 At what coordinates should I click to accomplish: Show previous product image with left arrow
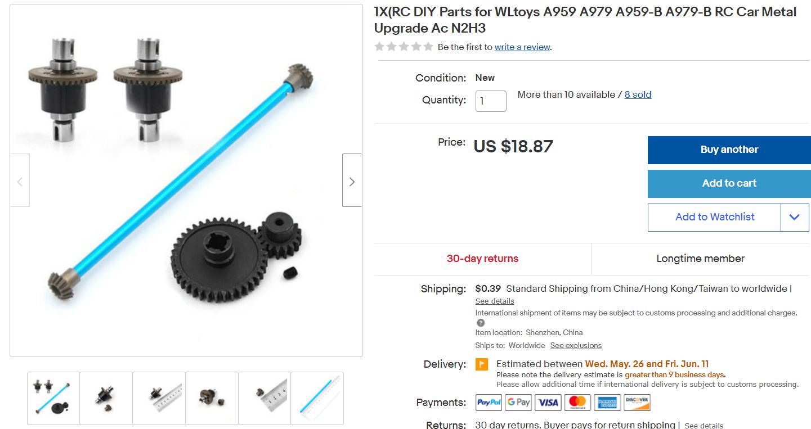[x=20, y=180]
